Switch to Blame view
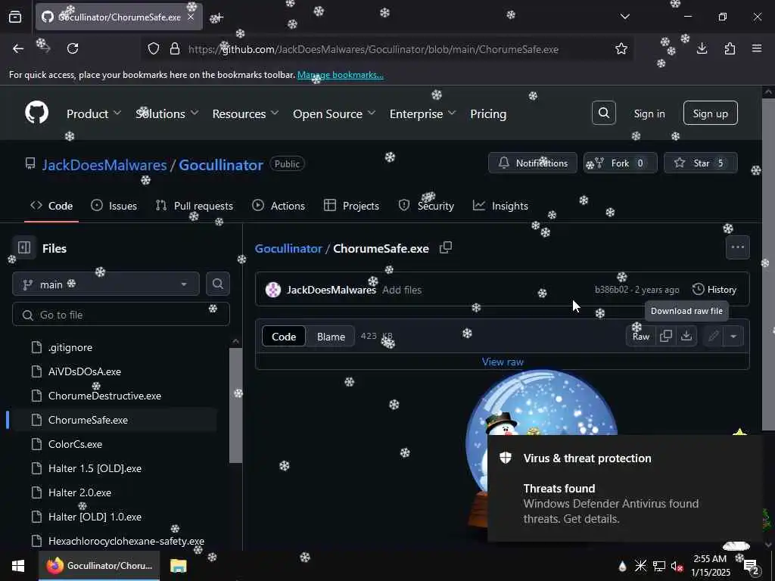 tap(331, 337)
